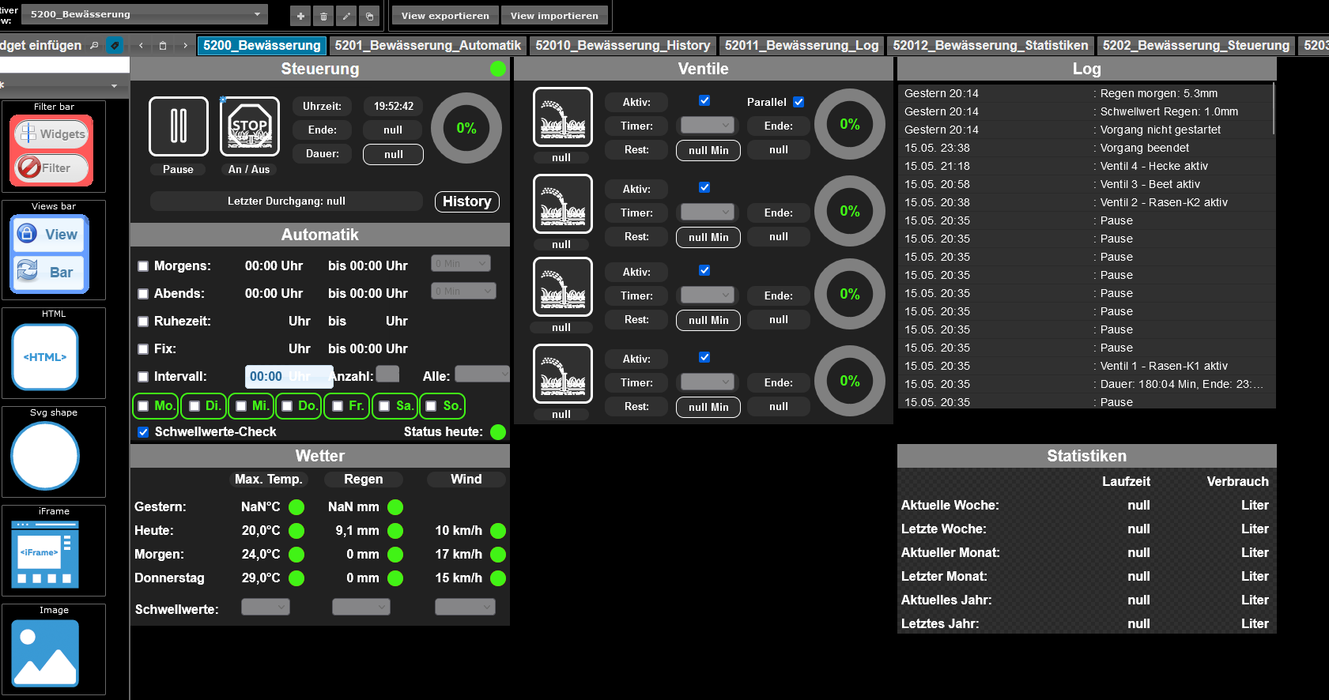
Task: Toggle Aktiv checkbox of first valve
Action: pos(704,100)
